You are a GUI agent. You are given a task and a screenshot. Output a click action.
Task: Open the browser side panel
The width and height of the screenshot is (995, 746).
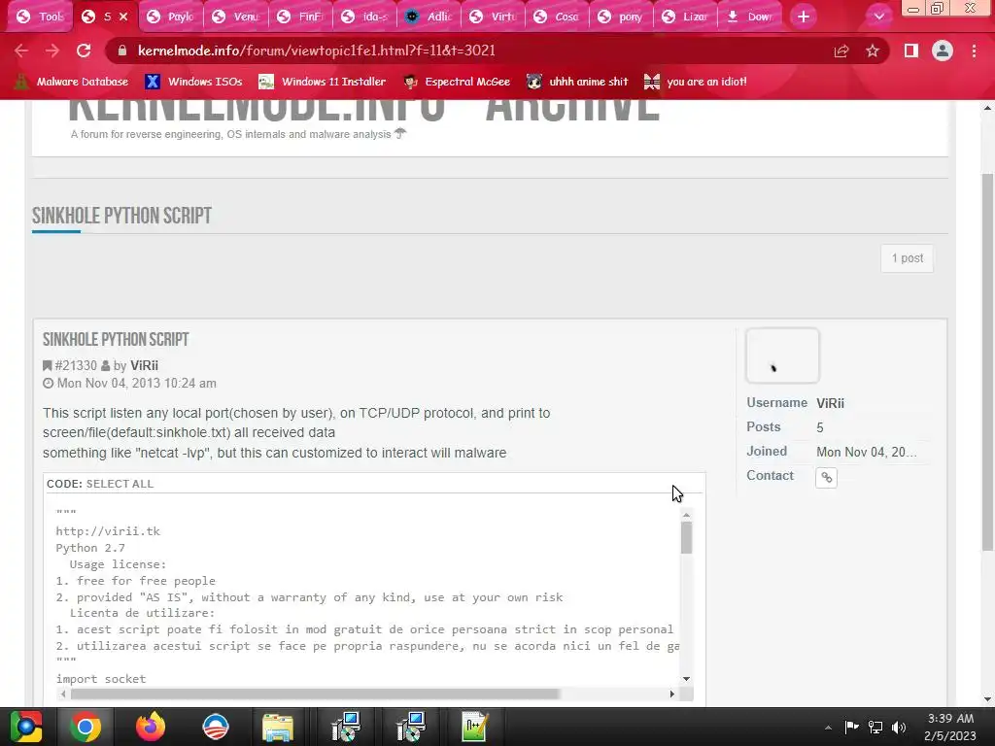pos(911,51)
